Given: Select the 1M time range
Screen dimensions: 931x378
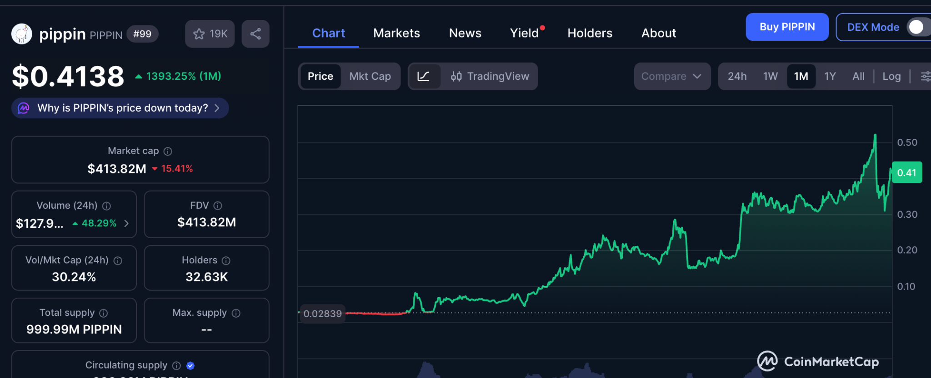Looking at the screenshot, I should tap(801, 76).
